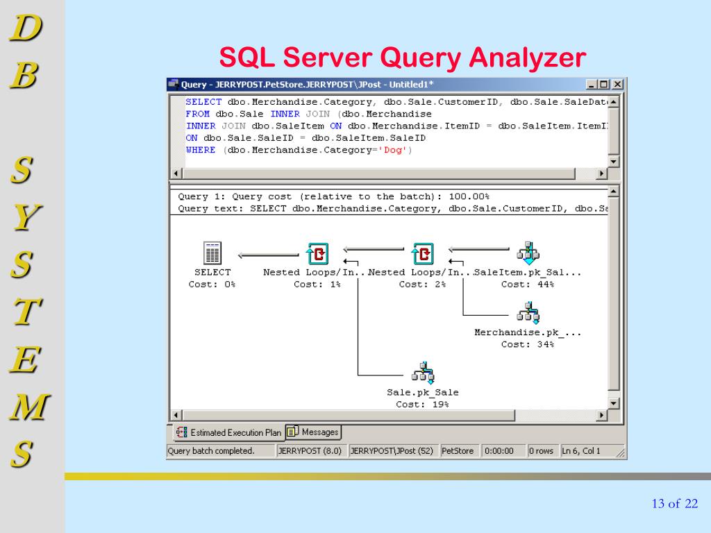Maximize the query window
Viewport: 711px width, 533px height.
(x=603, y=84)
